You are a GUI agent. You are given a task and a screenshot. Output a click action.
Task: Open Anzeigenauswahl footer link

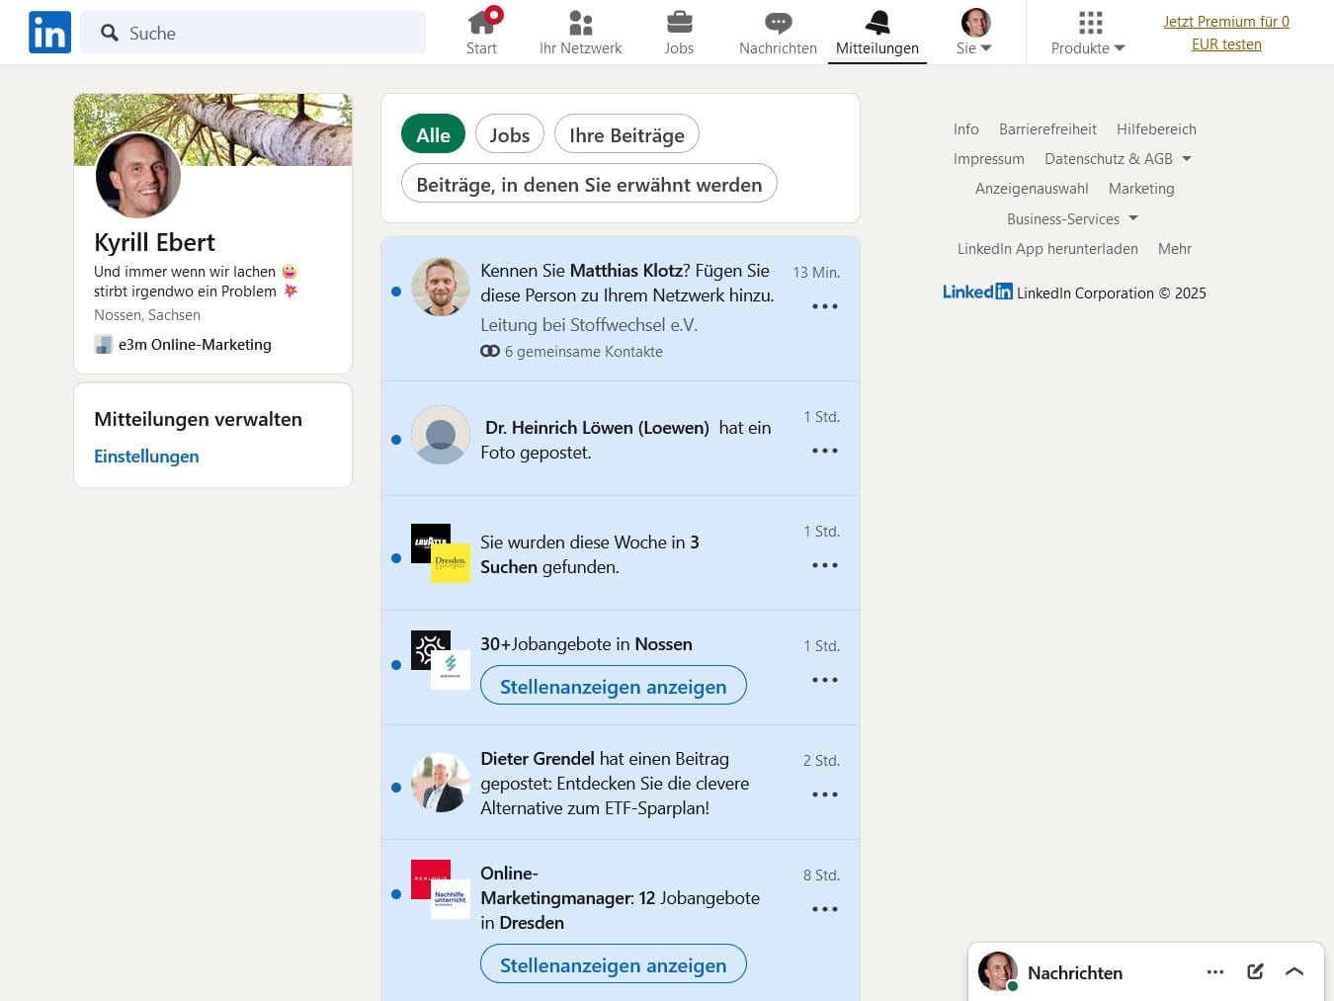click(1032, 189)
